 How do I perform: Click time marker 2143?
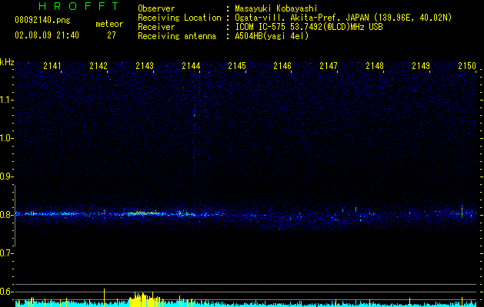click(145, 66)
